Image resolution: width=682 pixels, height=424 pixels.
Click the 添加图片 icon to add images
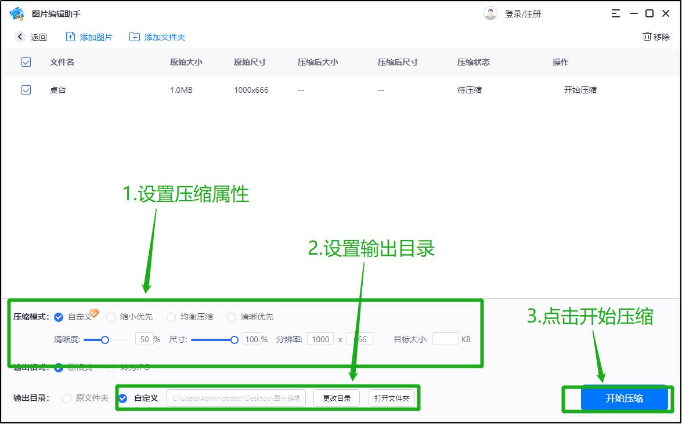70,37
